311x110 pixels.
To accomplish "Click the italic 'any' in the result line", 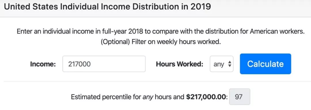I will coord(148,97).
